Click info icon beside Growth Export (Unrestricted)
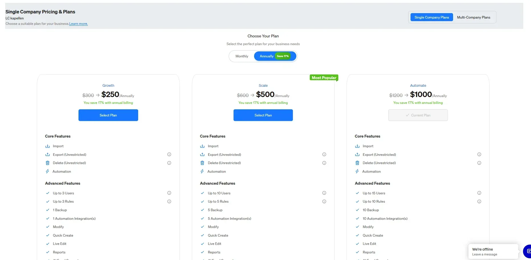 pos(169,154)
